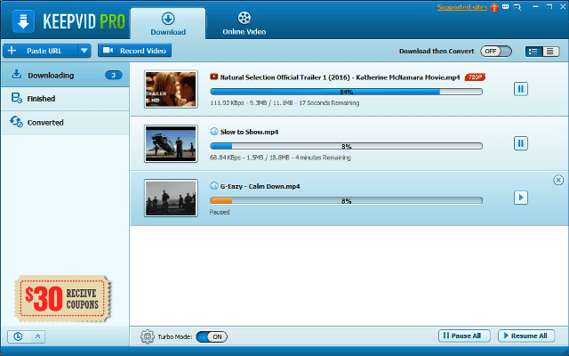This screenshot has height=356, width=569.
Task: Toggle the Download then Convert switch
Action: [496, 52]
